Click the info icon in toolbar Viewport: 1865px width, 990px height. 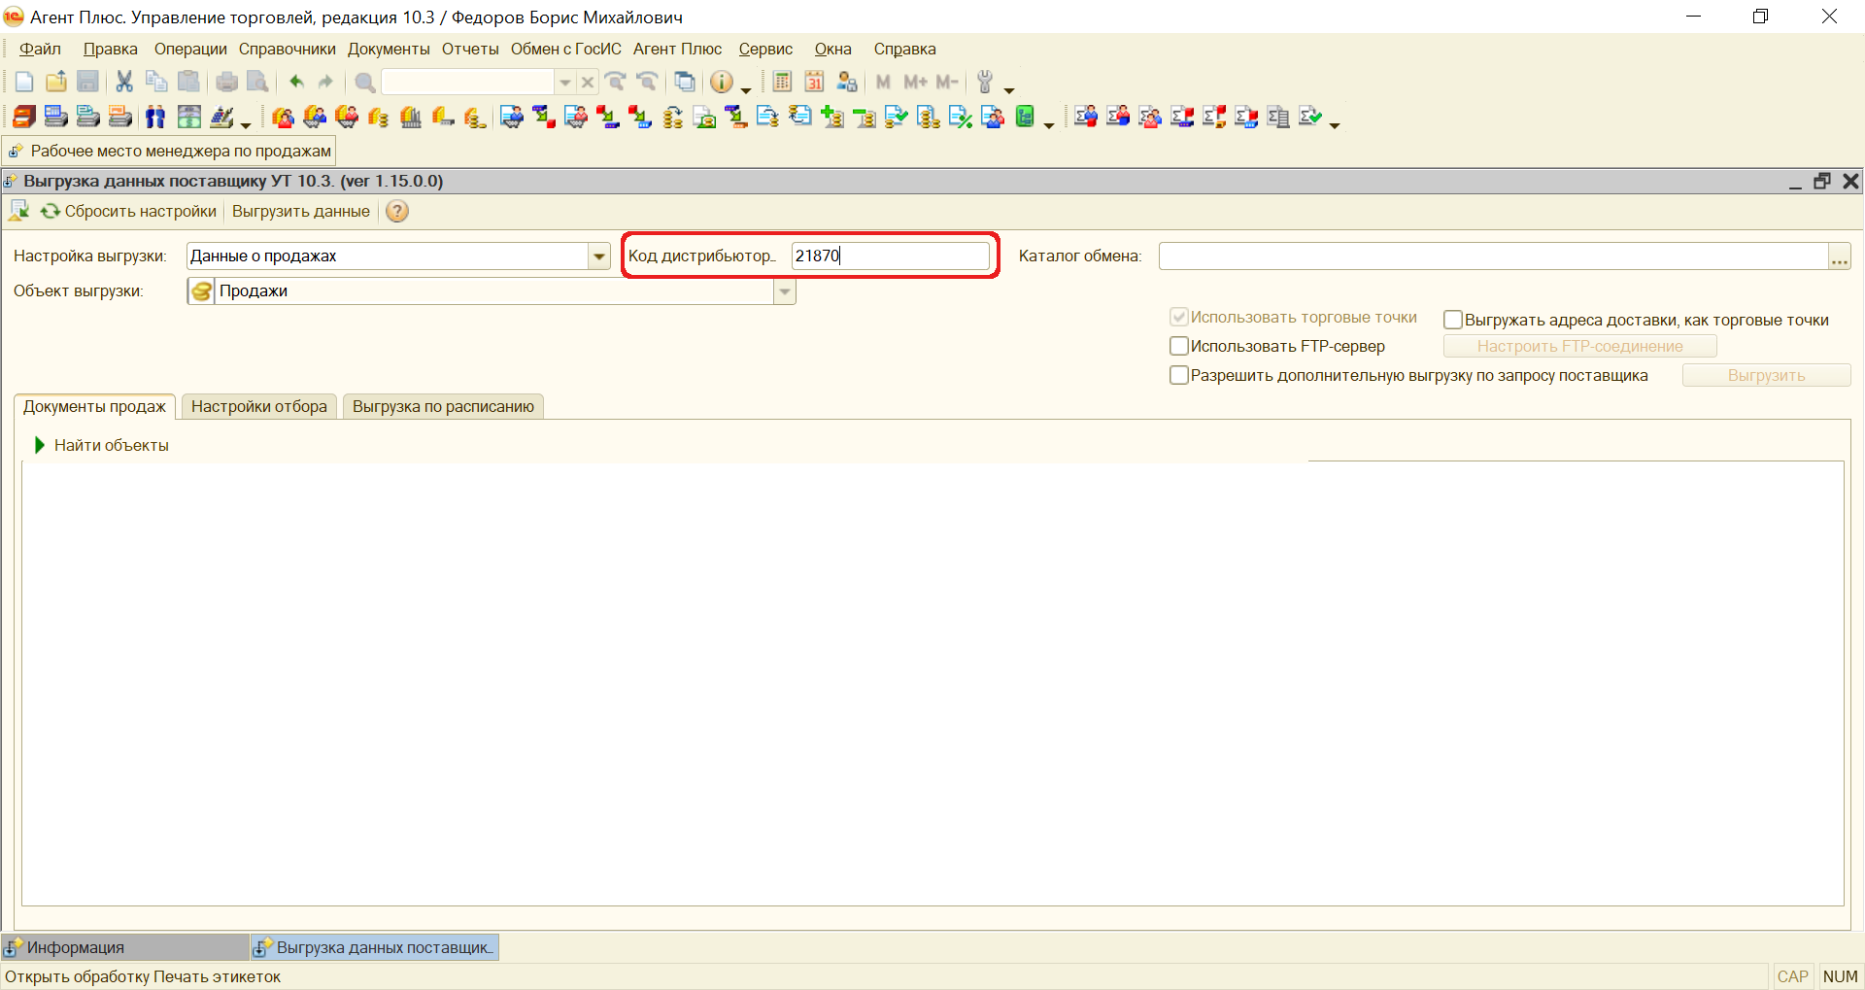721,83
